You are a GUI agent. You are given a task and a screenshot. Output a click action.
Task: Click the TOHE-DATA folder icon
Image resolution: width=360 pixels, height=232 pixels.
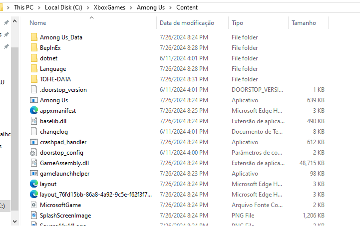point(33,79)
